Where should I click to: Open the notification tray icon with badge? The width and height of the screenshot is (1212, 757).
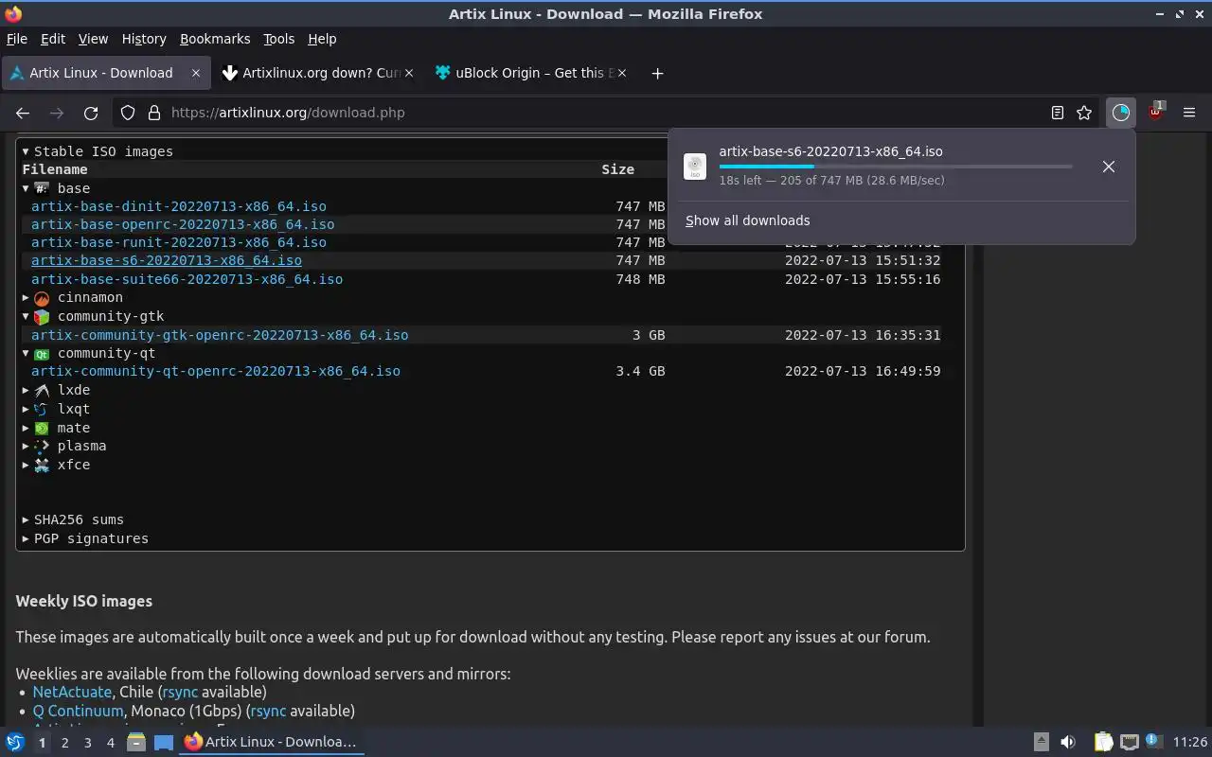coord(1153,741)
